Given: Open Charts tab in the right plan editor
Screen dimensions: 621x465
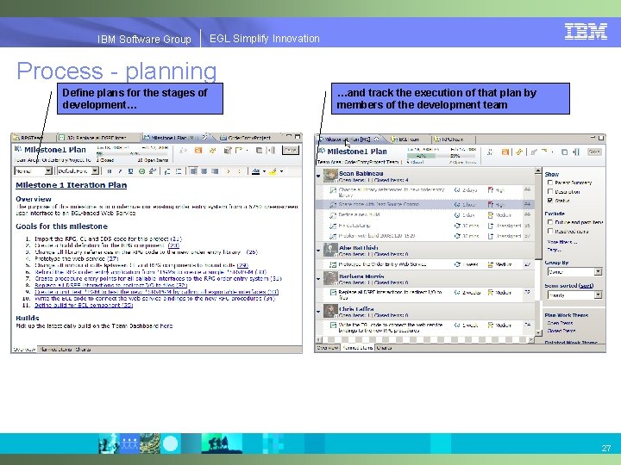Looking at the screenshot, I should [x=384, y=348].
